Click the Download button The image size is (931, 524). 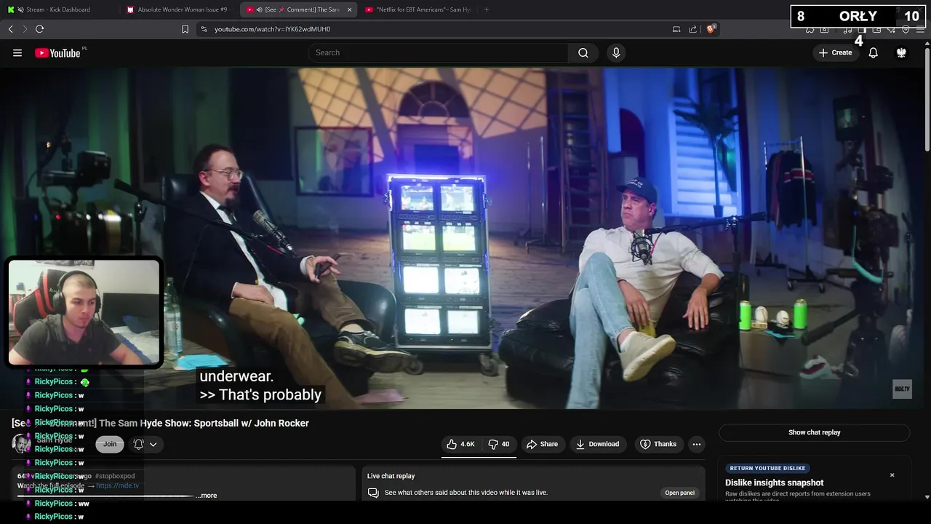597,444
